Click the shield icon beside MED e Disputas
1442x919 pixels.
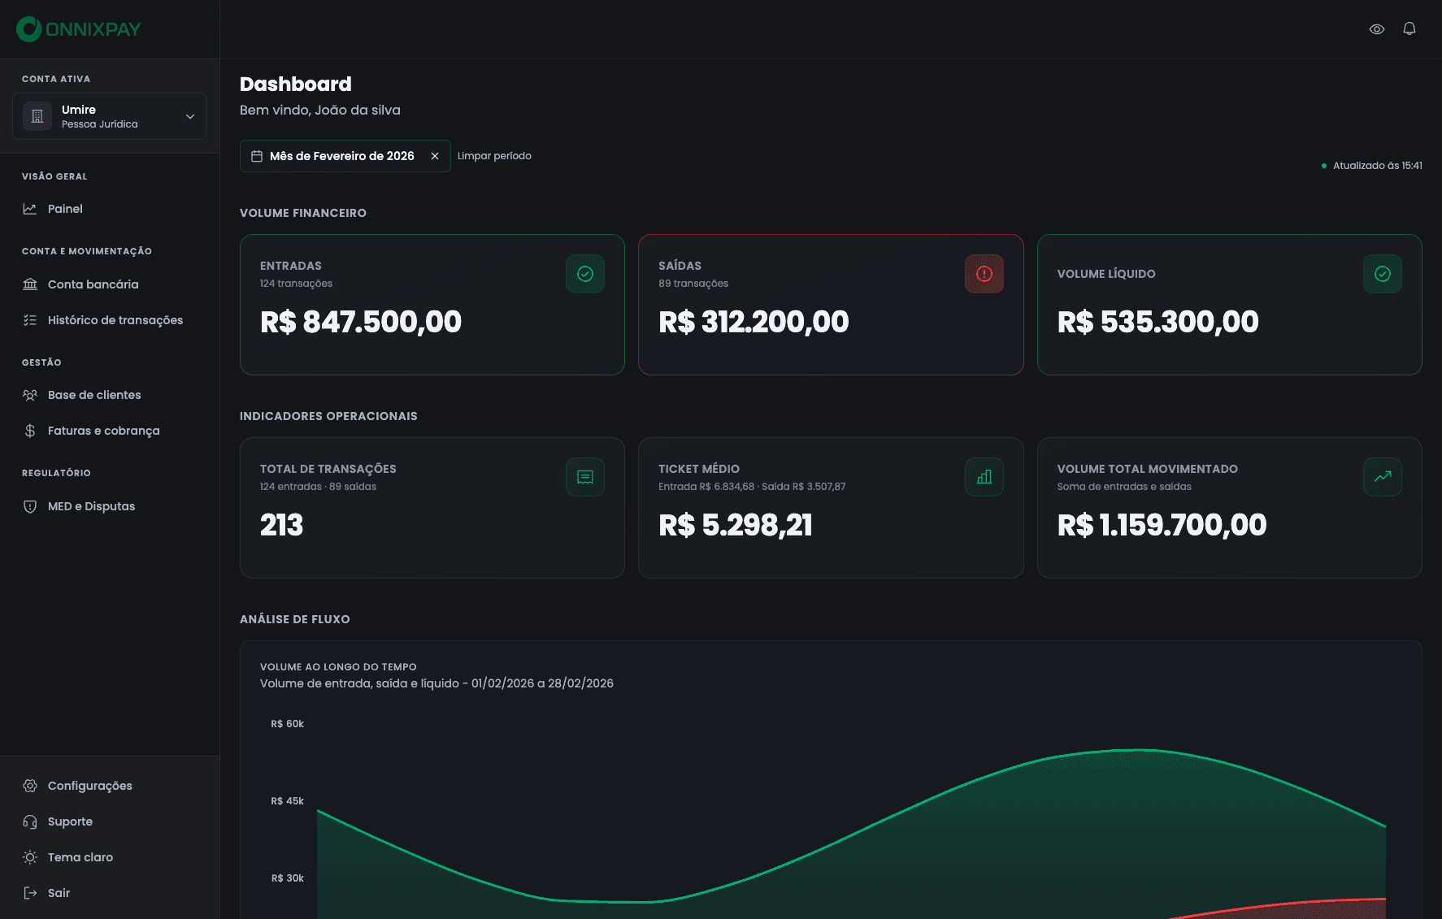click(x=30, y=506)
